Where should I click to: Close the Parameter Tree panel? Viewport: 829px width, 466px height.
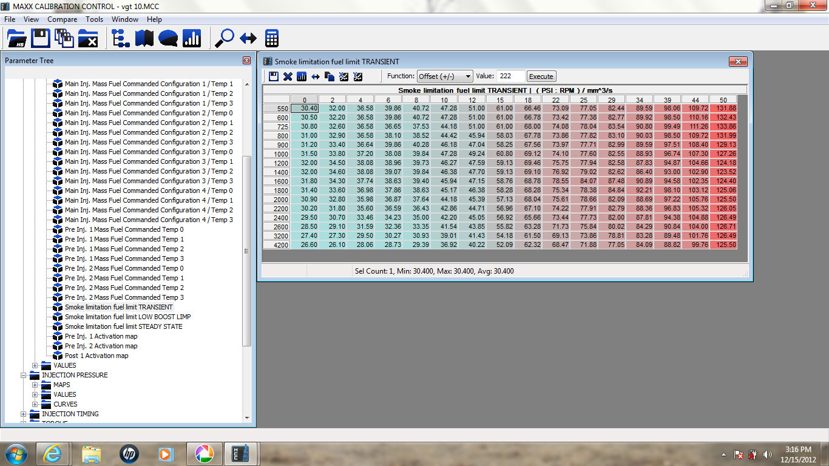(x=246, y=61)
